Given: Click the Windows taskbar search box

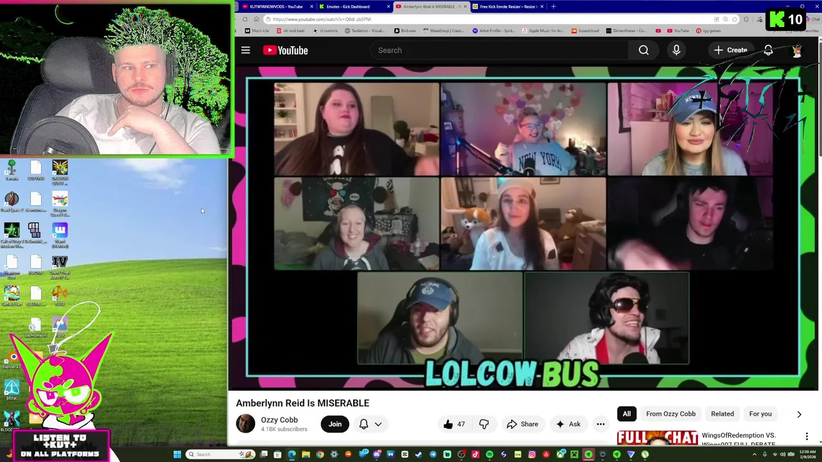Looking at the screenshot, I should coord(221,454).
